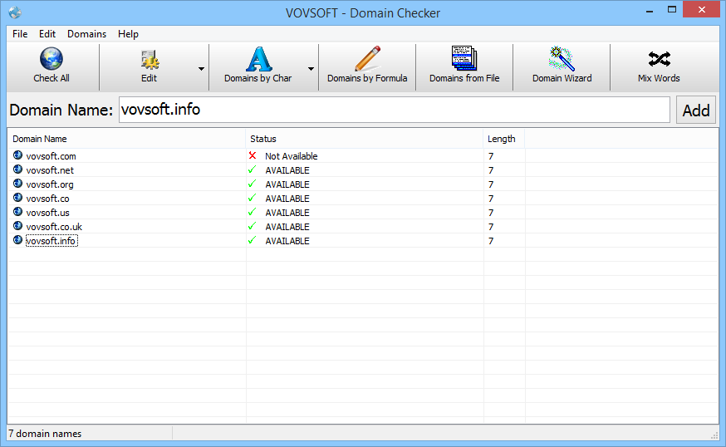Click the length value 7 for vovsoft.com
This screenshot has width=726, height=447.
click(x=491, y=156)
